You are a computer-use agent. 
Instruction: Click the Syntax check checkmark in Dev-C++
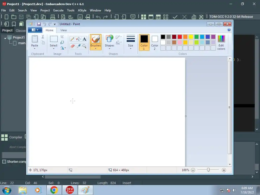pos(175,17)
